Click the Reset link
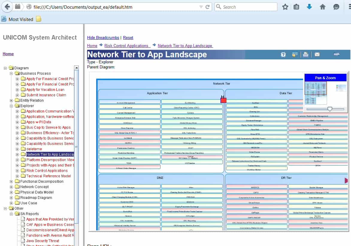The width and height of the screenshot is (351, 246). point(128,38)
